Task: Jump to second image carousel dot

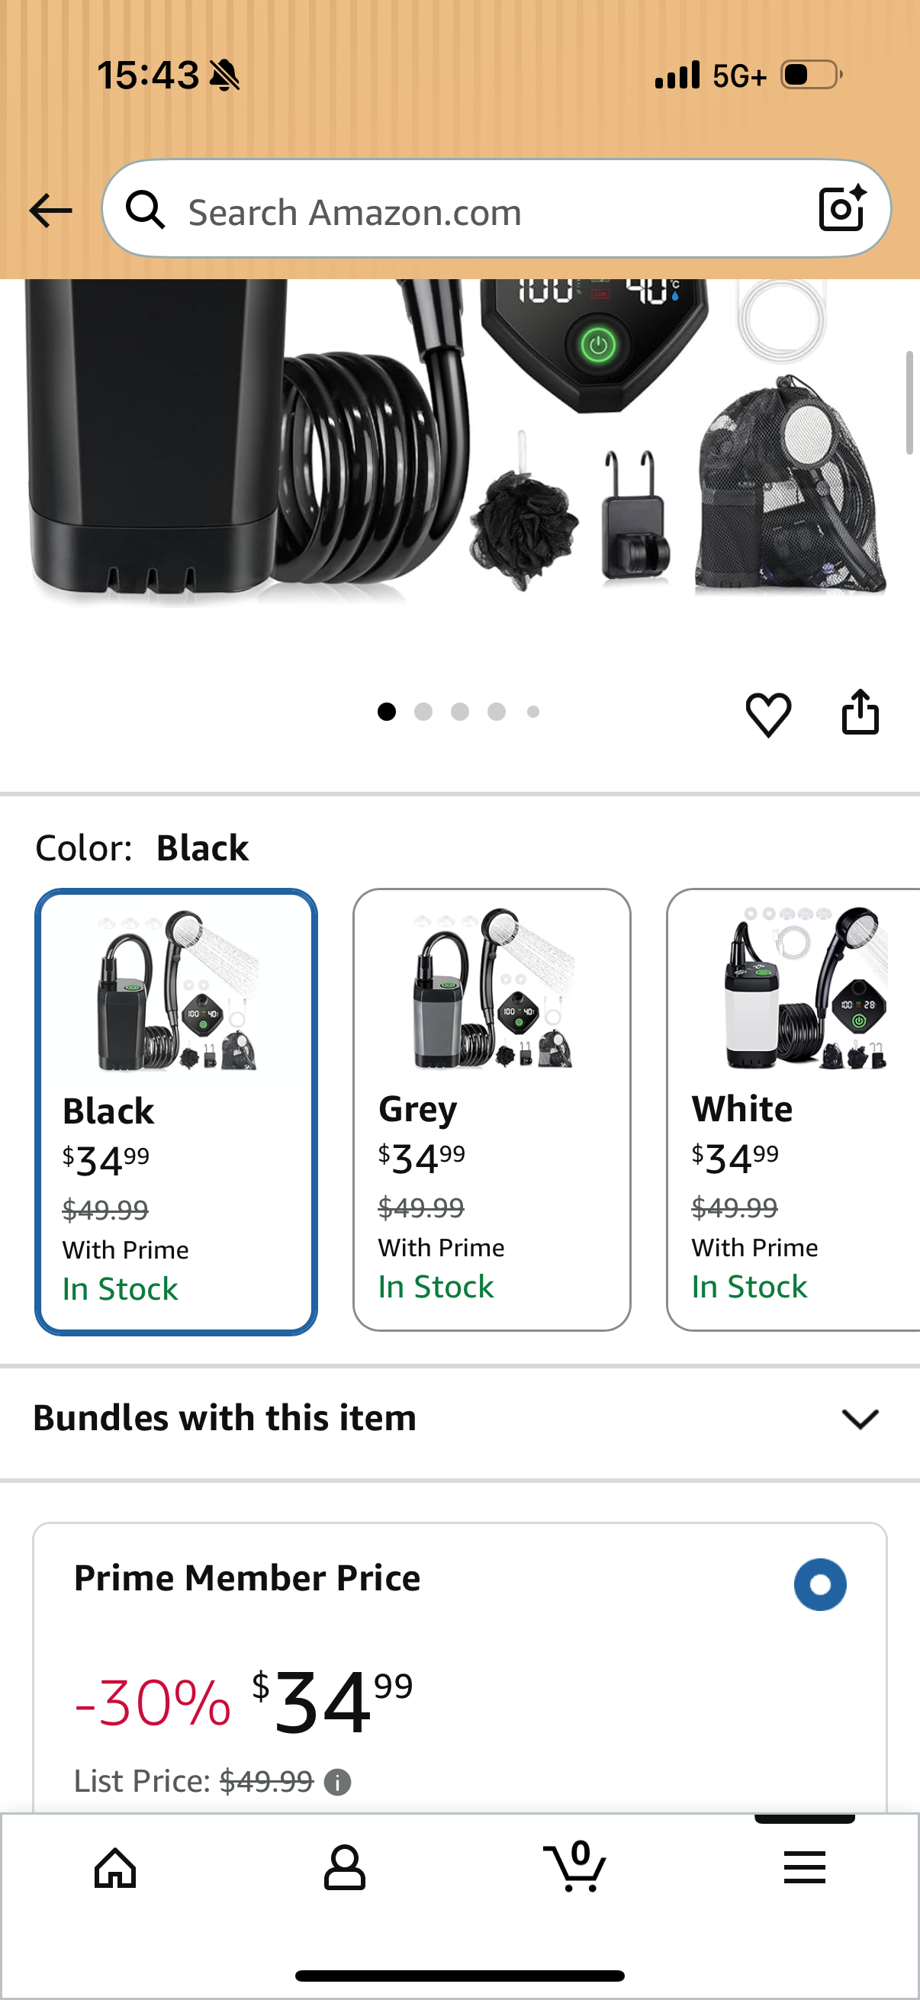Action: point(423,711)
